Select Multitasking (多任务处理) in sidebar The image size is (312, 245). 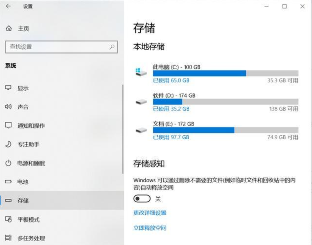(x=31, y=238)
